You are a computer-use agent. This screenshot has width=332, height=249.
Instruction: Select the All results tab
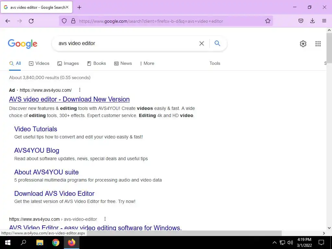coord(15,63)
